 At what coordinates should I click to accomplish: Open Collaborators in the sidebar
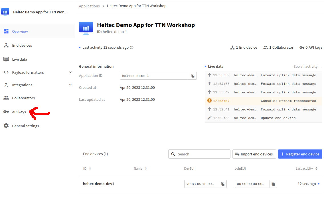point(37,98)
